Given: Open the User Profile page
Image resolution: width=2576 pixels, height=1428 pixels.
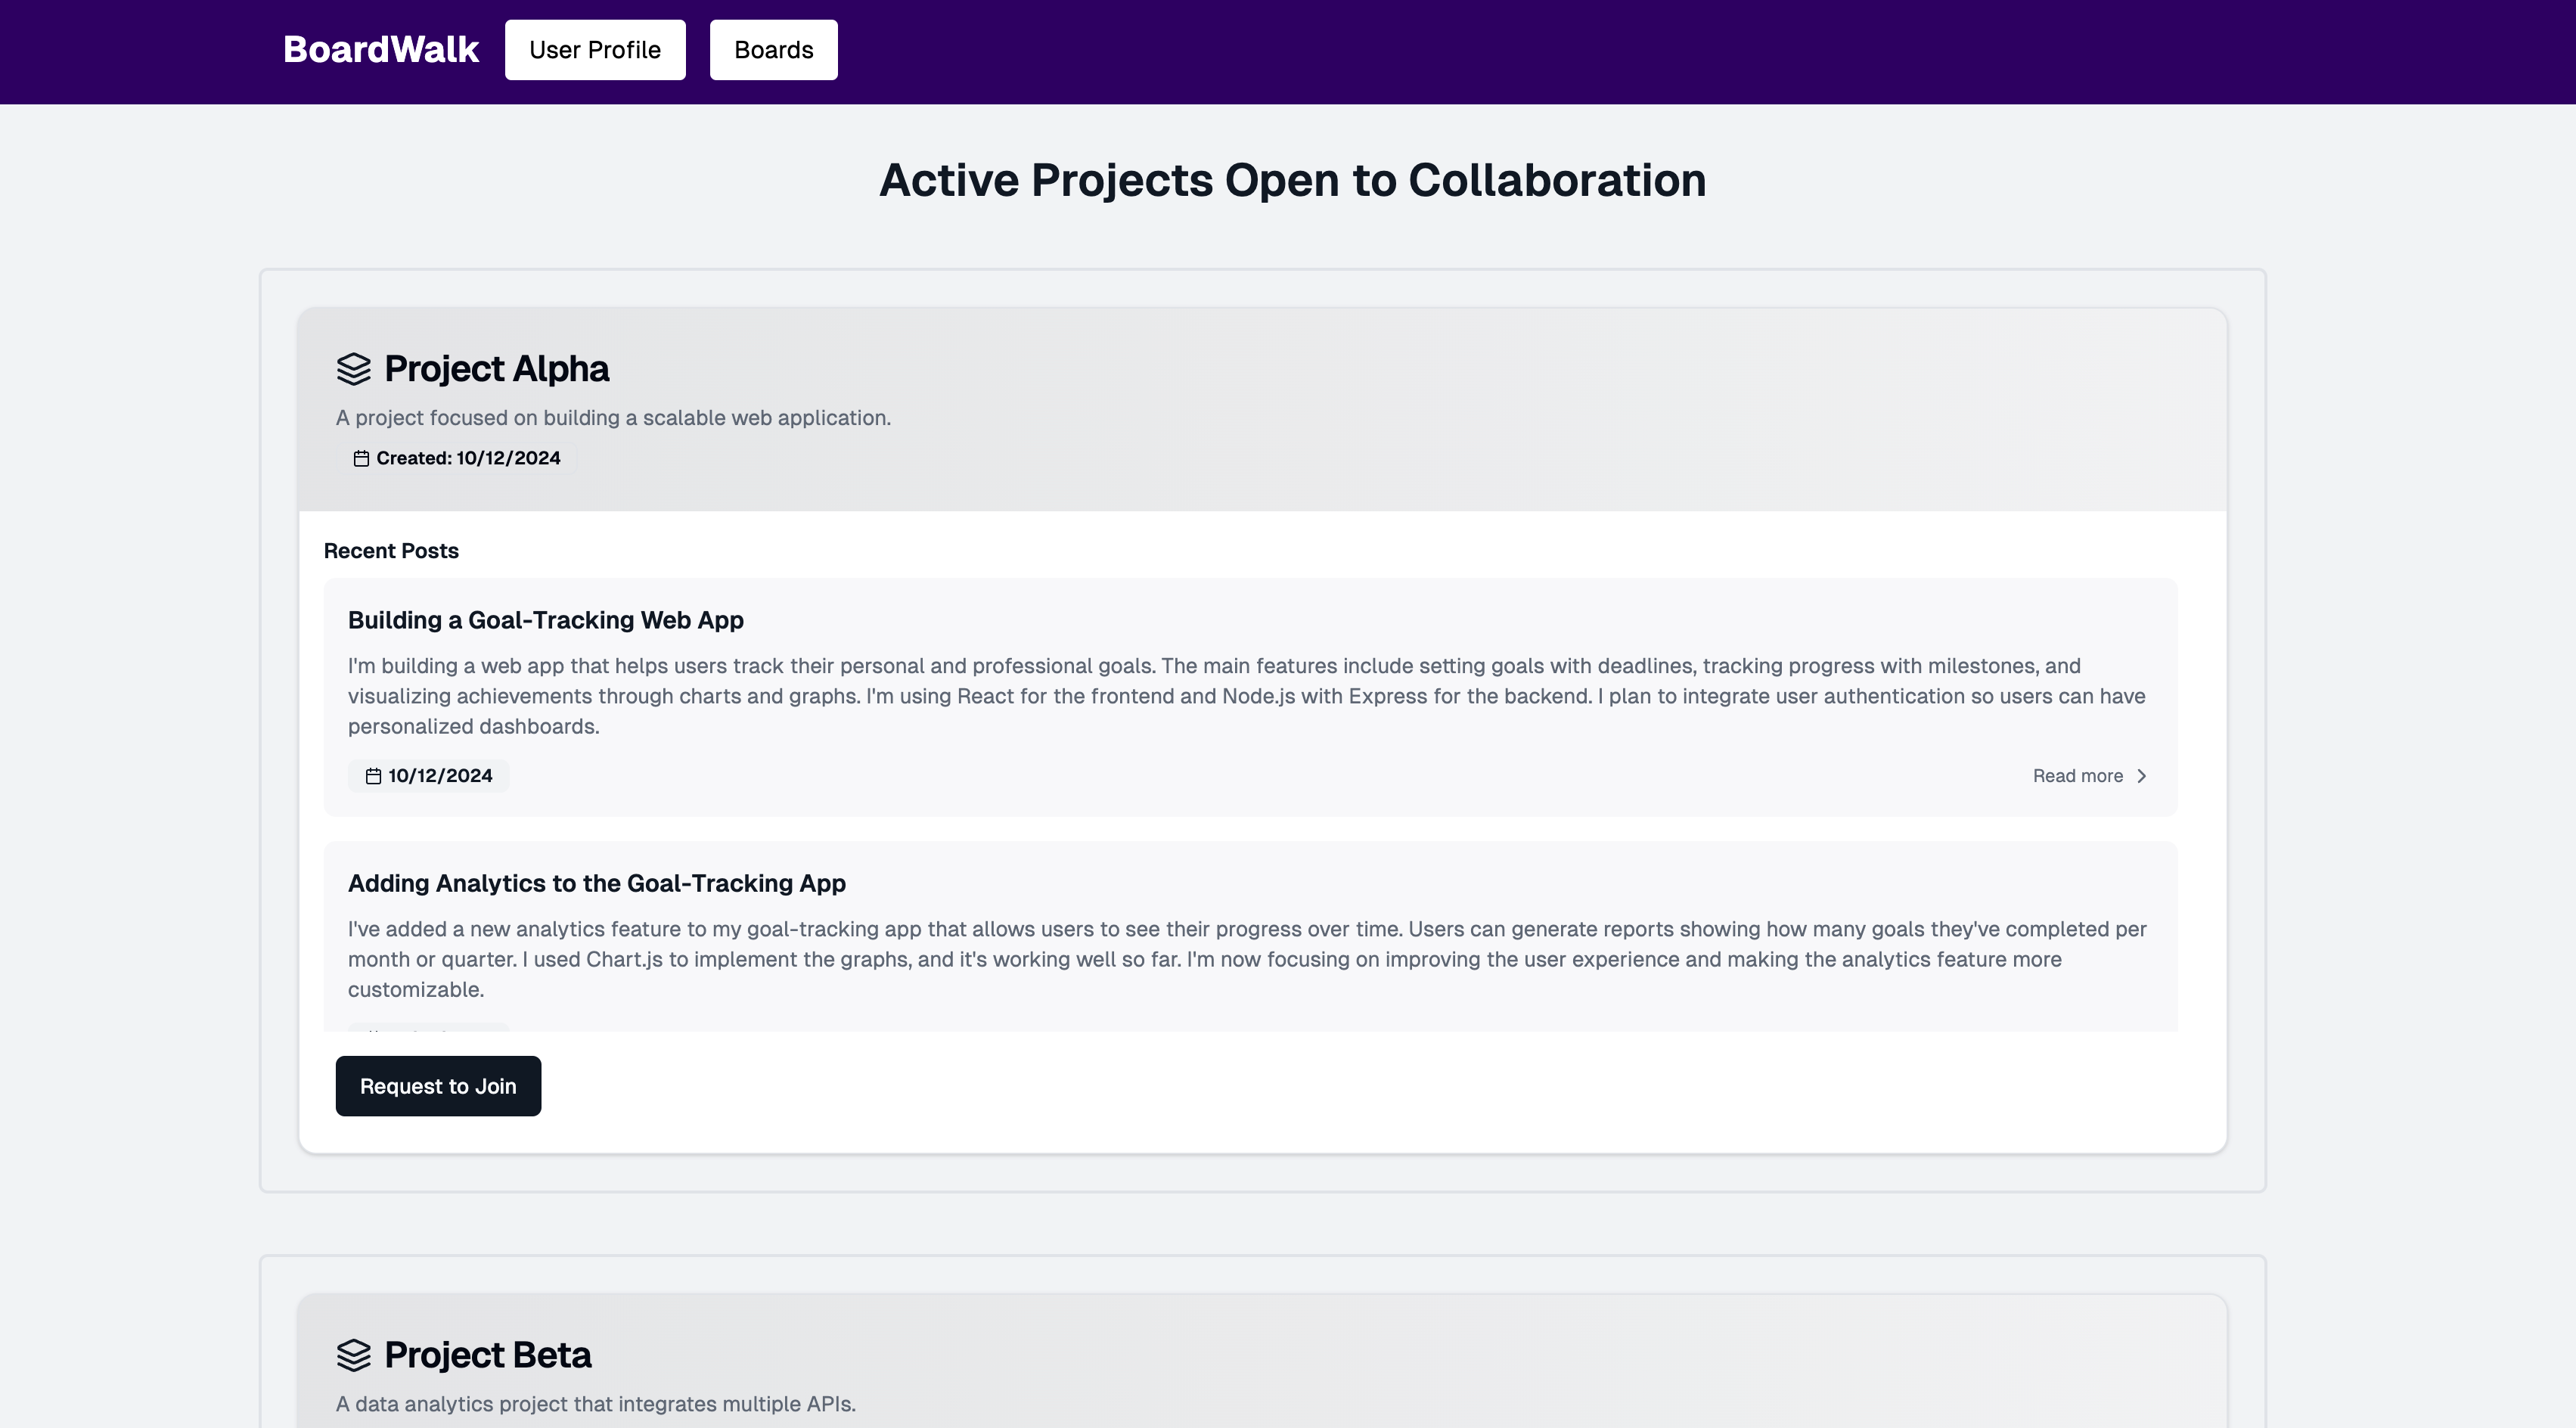Looking at the screenshot, I should pos(594,50).
